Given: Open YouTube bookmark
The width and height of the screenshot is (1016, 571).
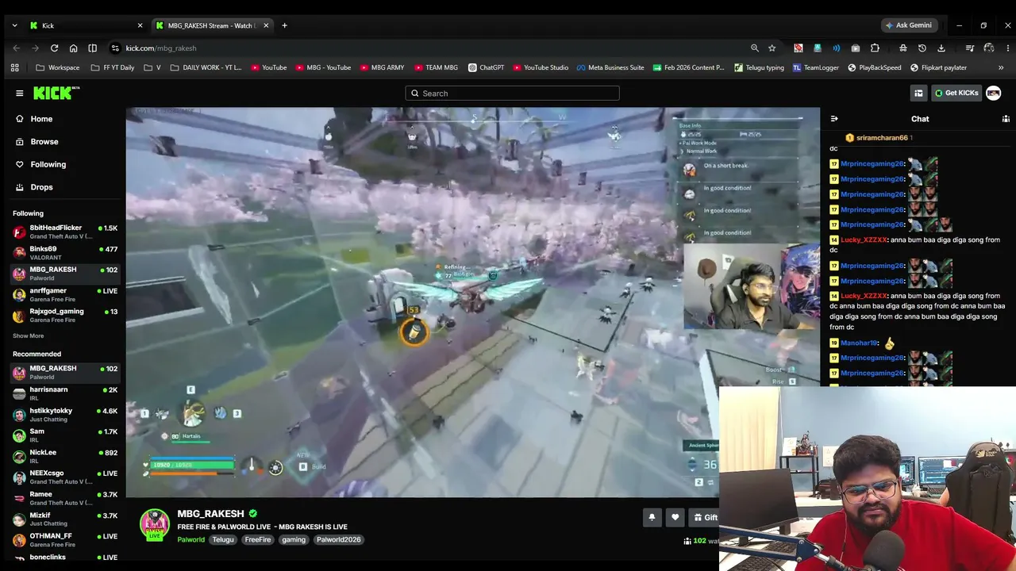Looking at the screenshot, I should point(269,67).
